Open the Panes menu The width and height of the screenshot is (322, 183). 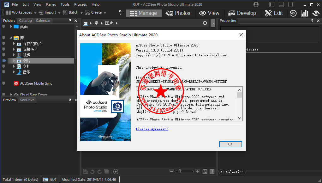pyautogui.click(x=51, y=4)
